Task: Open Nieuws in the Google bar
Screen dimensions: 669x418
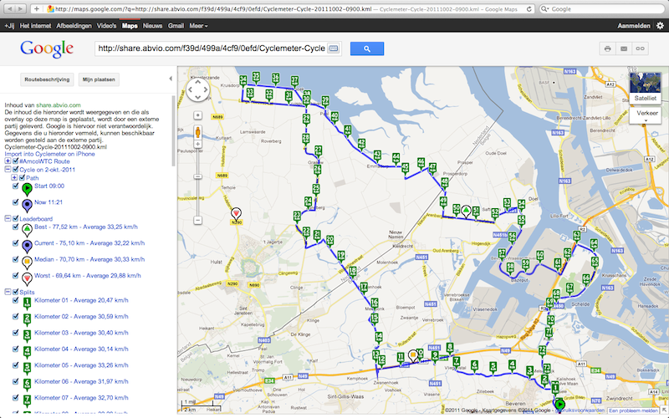Action: pos(152,26)
